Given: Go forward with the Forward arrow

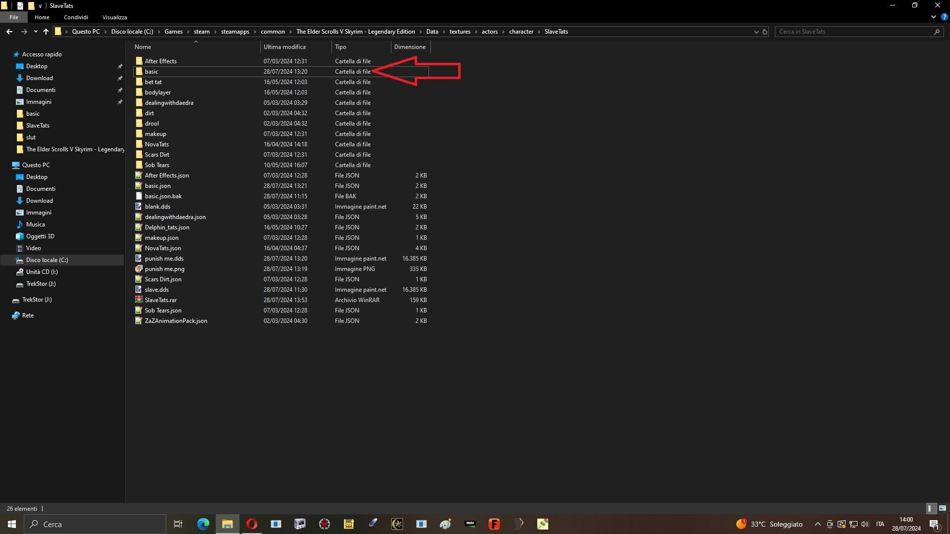Looking at the screenshot, I should click(x=24, y=32).
